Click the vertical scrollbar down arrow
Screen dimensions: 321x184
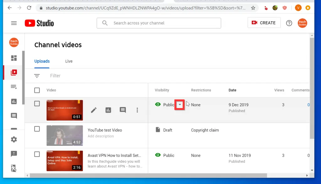pyautogui.click(x=312, y=170)
